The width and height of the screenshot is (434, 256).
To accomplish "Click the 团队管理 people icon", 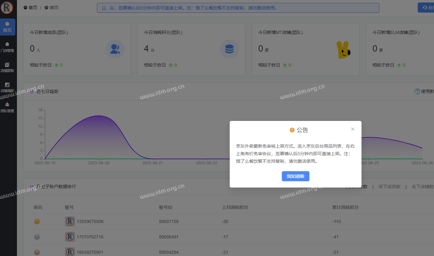I will [7, 104].
